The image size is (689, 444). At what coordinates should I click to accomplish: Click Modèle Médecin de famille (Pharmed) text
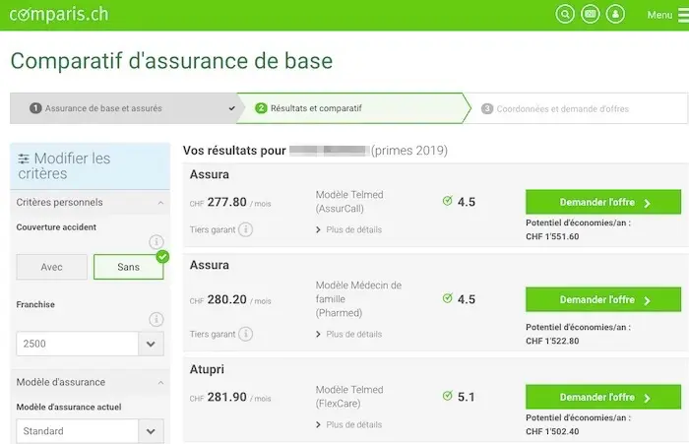pyautogui.click(x=358, y=299)
